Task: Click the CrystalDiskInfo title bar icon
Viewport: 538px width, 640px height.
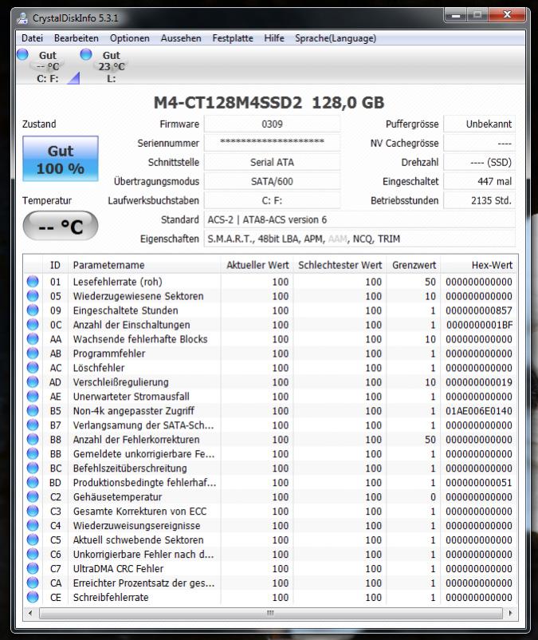Action: [23, 18]
